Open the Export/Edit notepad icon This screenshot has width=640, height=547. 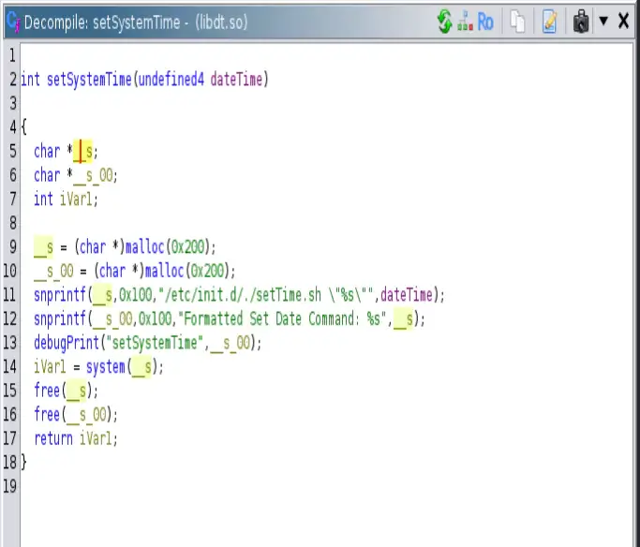point(549,22)
